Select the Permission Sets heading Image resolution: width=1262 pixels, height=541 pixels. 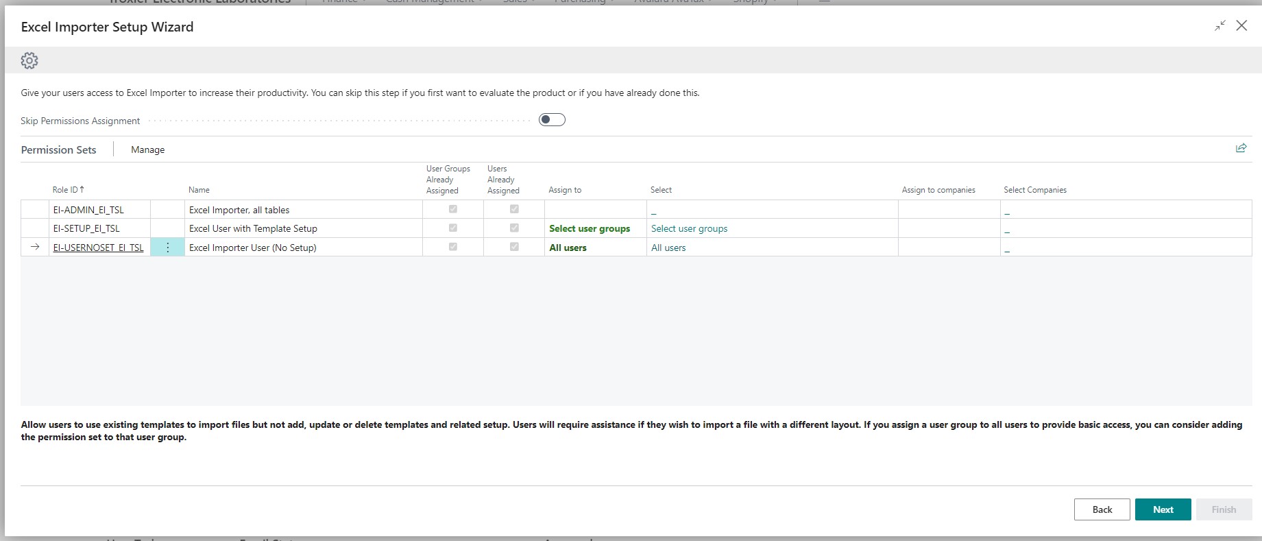59,149
